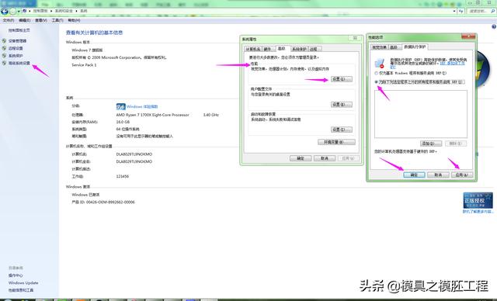497x301 pixels.
Task: Switch to 系统保护 tab in 系统属性 dialog
Action: [x=299, y=49]
